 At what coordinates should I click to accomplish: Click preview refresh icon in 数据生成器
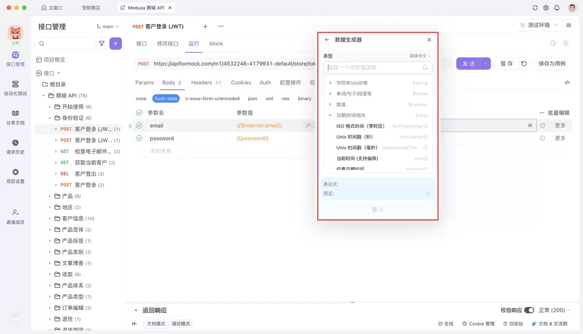[x=428, y=194]
